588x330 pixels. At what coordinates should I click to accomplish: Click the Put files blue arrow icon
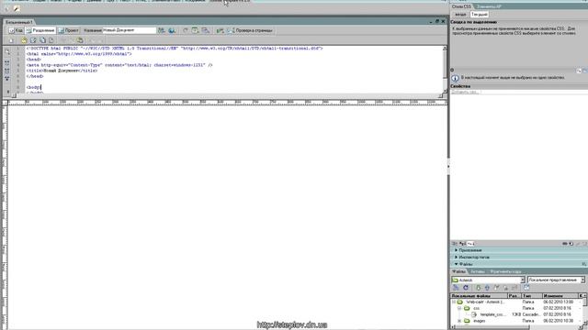tap(487, 288)
